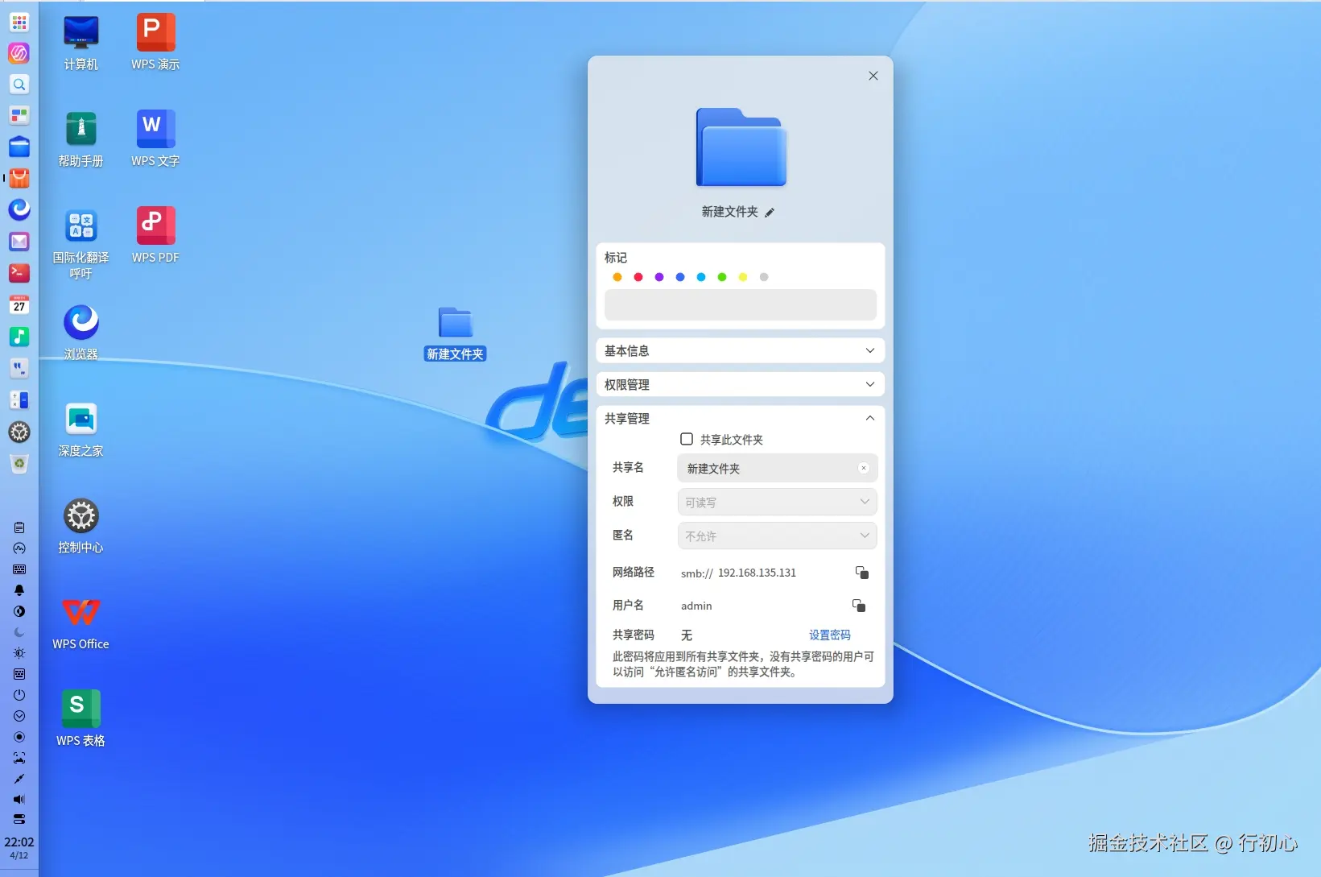The height and width of the screenshot is (877, 1321).
Task: Open the 匿名 dropdown showing 不允许
Action: click(777, 536)
